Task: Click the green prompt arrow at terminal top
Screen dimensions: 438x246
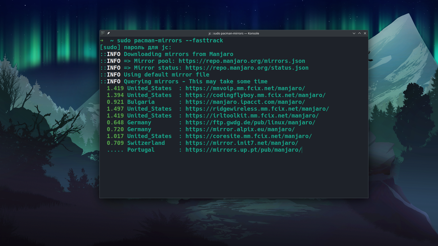Action: 102,40
